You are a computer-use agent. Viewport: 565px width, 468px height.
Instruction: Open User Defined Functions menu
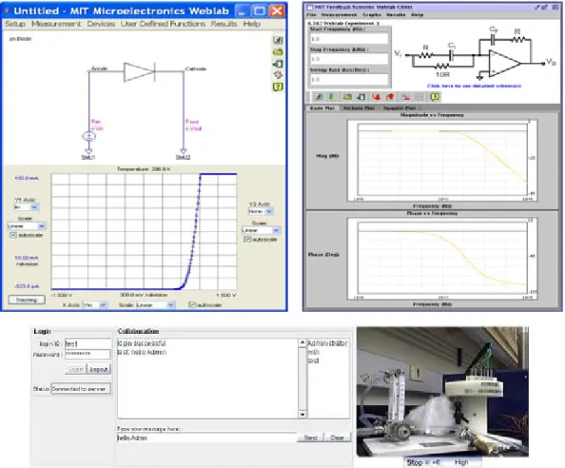163,24
